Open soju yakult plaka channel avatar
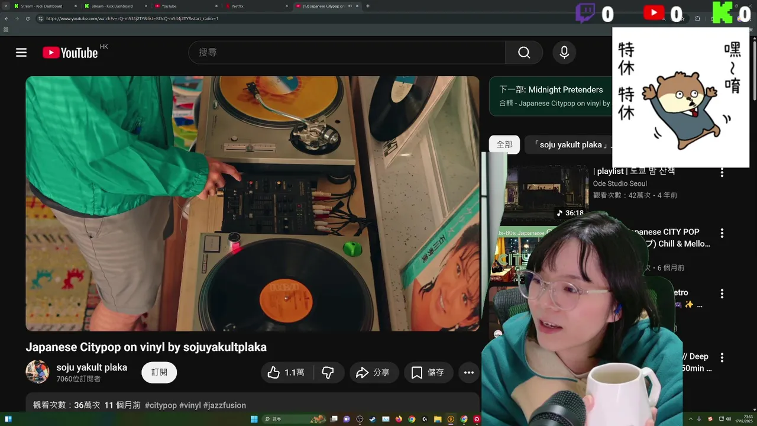 click(x=37, y=372)
